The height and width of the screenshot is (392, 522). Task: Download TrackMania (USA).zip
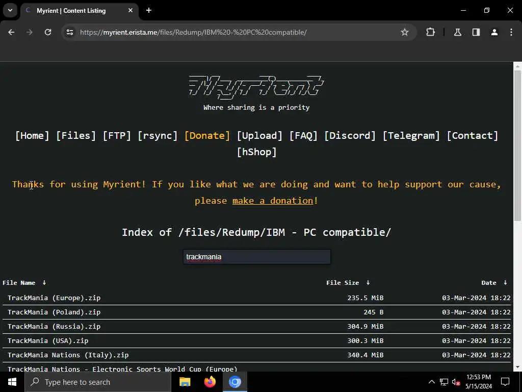pyautogui.click(x=48, y=340)
